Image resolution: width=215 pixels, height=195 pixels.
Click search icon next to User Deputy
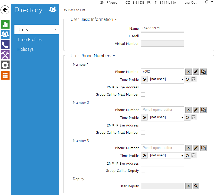[x=196, y=186]
